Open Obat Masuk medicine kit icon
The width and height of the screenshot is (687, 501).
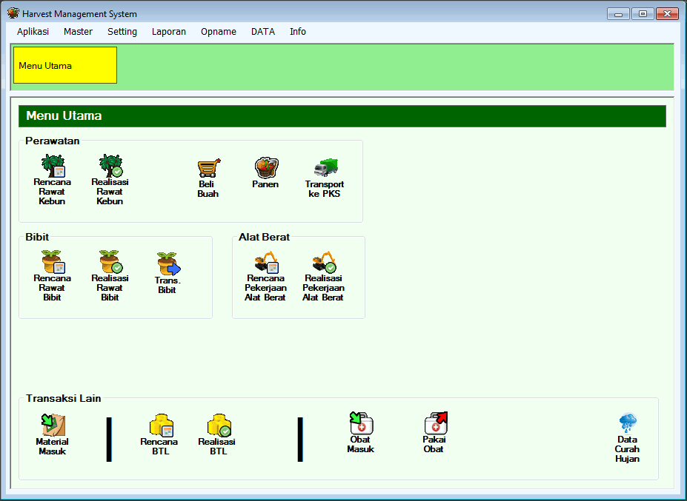pos(361,423)
